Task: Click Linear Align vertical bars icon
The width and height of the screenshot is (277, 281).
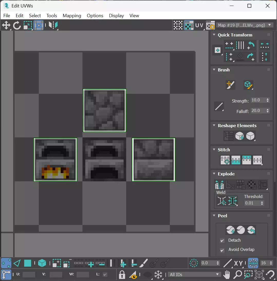Action: (x=240, y=45)
